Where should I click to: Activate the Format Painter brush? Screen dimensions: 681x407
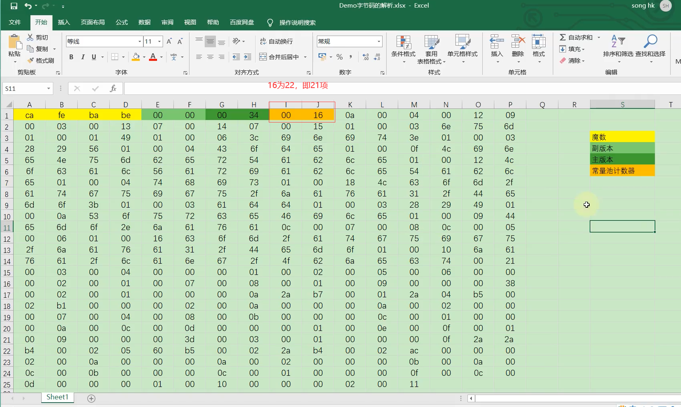pos(30,60)
